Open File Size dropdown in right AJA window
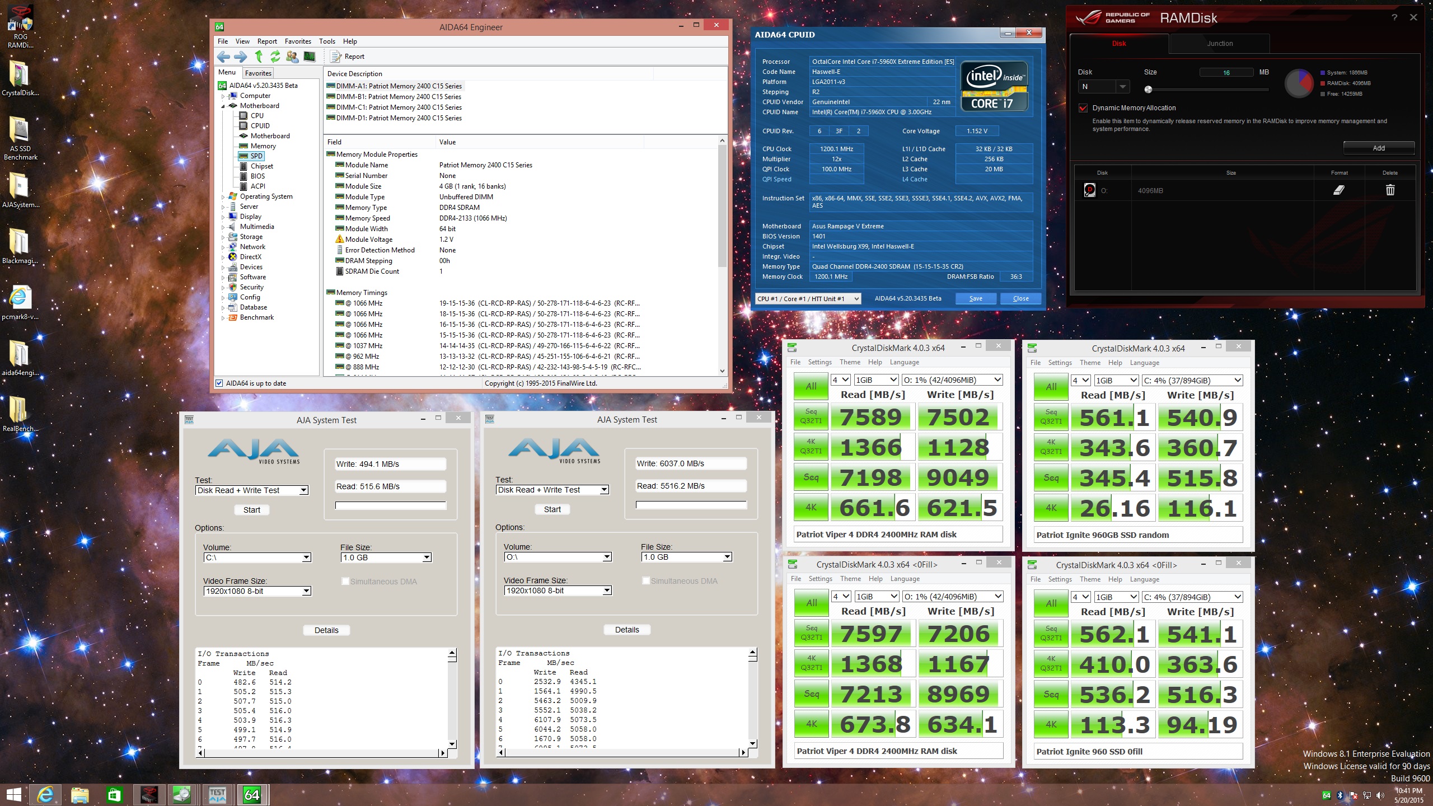 pyautogui.click(x=686, y=557)
